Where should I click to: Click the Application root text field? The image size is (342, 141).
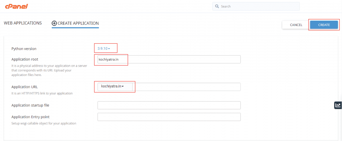169,59
